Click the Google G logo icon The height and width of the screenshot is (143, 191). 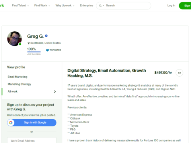(x=11, y=123)
